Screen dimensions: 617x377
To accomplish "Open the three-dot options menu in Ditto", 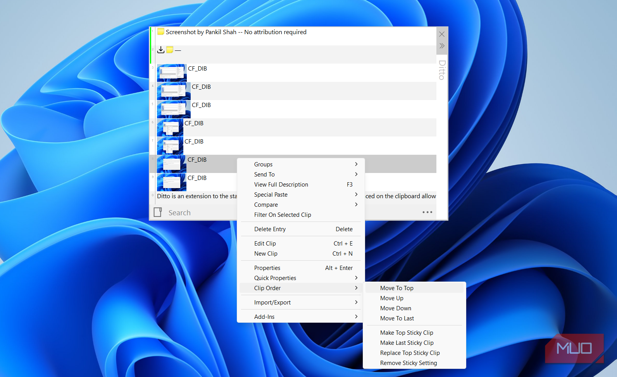I will point(427,212).
